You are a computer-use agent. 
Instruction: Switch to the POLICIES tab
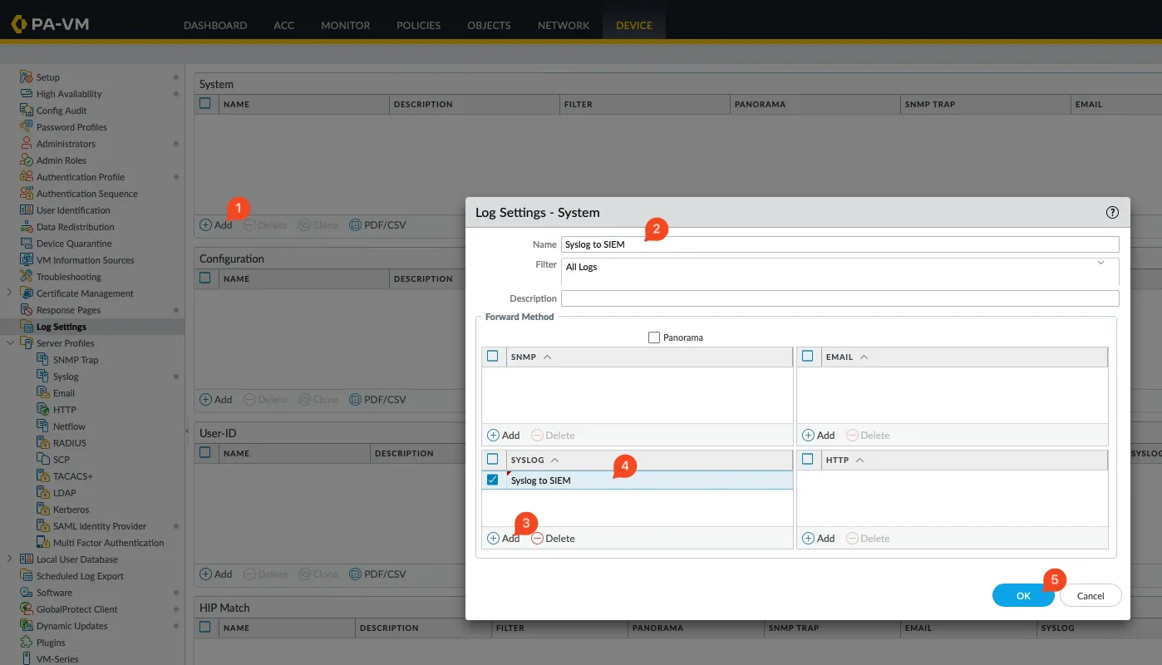pos(418,25)
